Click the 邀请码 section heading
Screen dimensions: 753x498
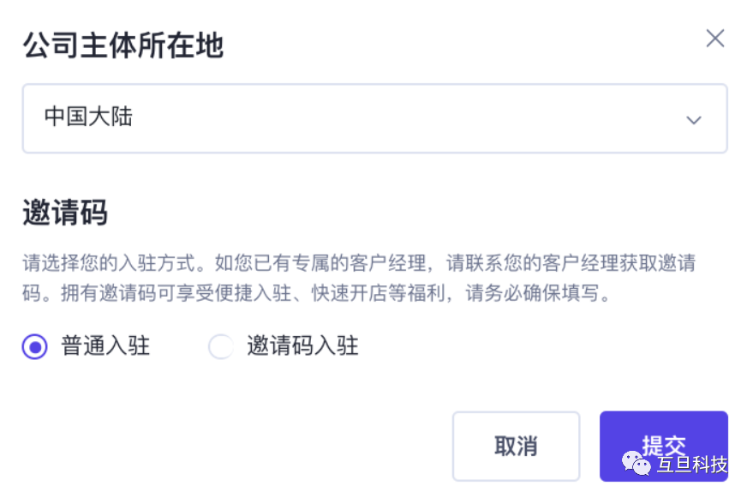coord(65,212)
